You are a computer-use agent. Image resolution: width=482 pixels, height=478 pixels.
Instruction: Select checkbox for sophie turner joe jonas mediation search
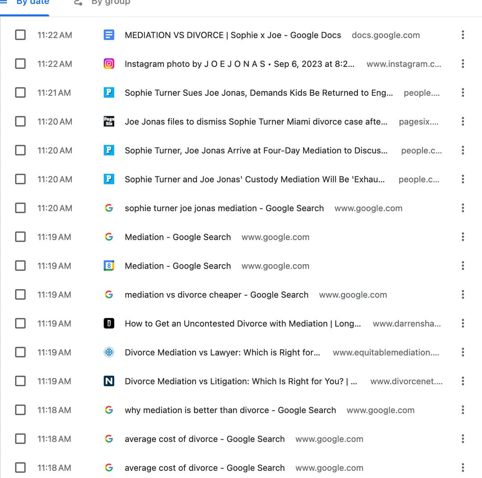(20, 208)
